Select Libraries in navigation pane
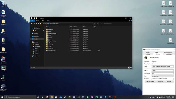 [36, 42]
